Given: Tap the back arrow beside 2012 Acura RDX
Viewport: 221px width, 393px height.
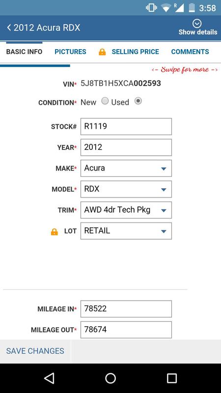Looking at the screenshot, I should point(9,28).
